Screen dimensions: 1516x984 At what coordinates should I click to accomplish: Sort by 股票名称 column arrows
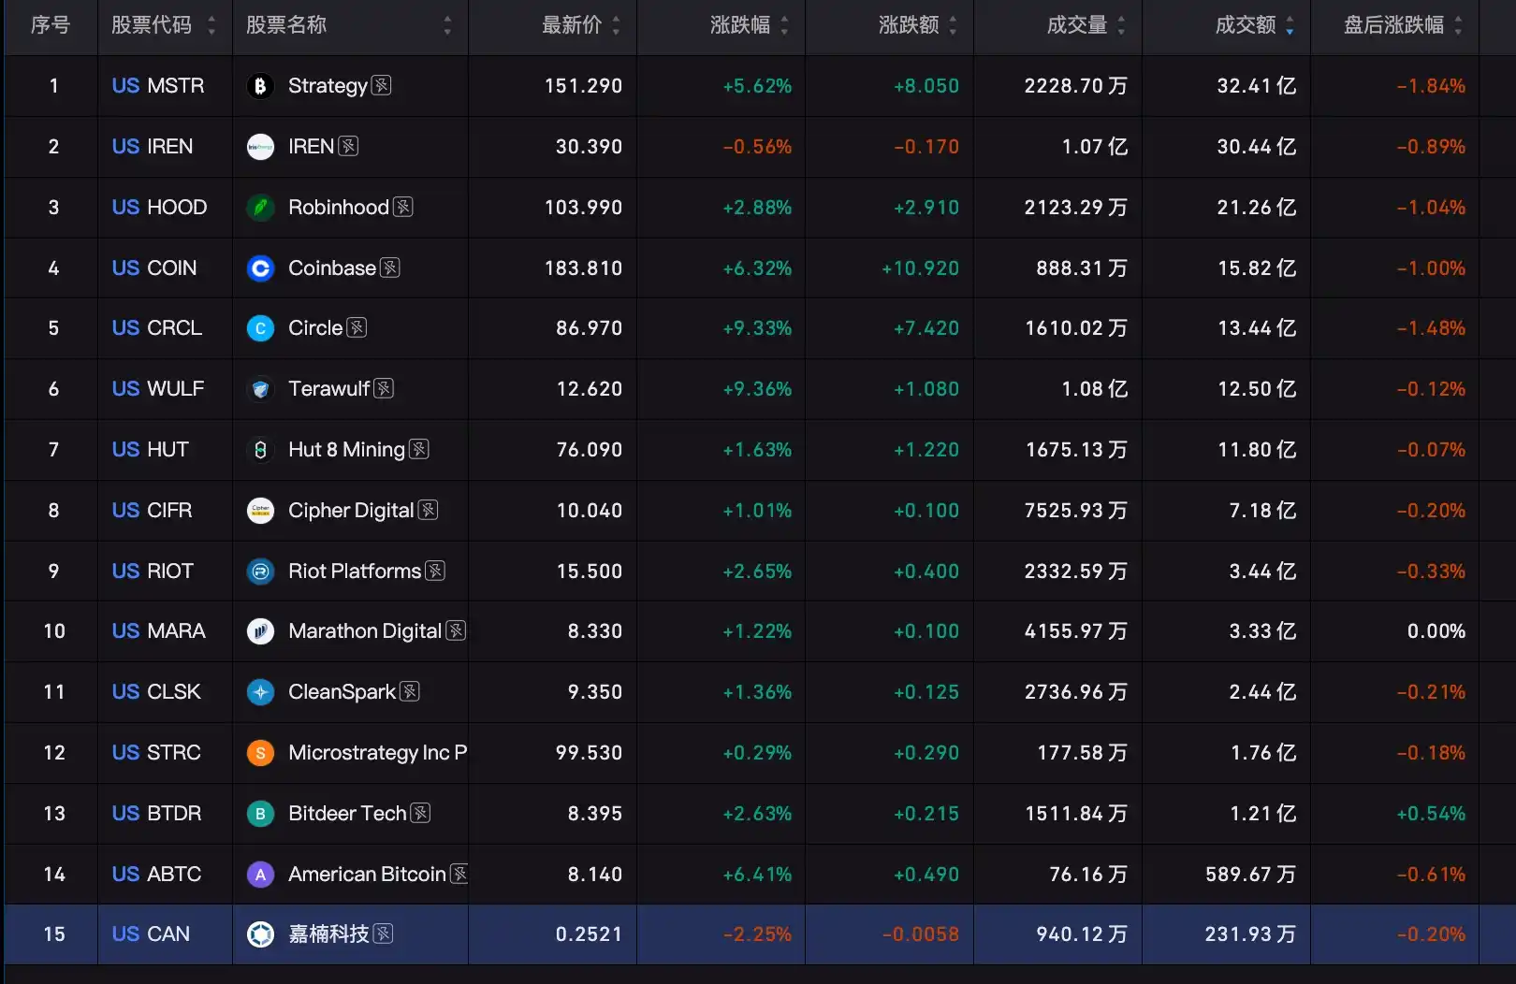(x=447, y=25)
